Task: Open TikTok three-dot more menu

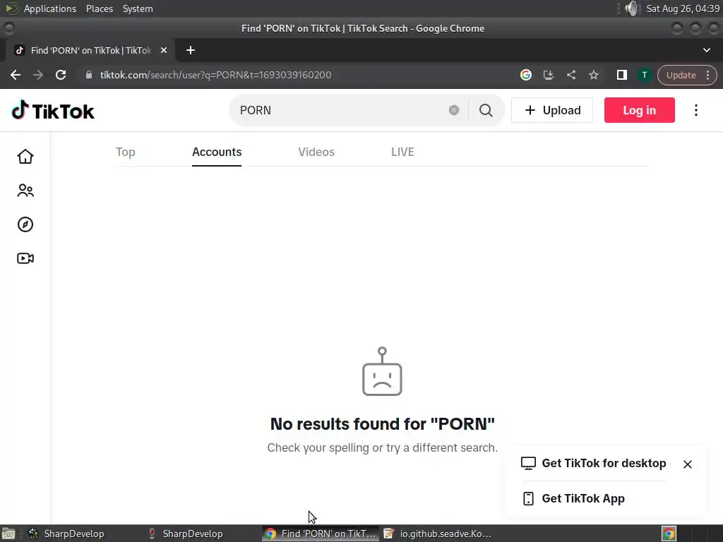Action: point(696,110)
